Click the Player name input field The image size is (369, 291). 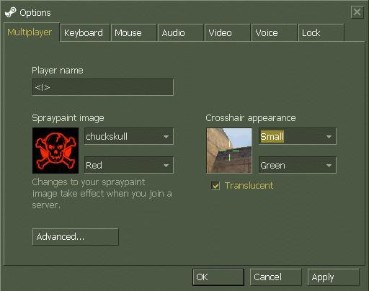coord(103,87)
